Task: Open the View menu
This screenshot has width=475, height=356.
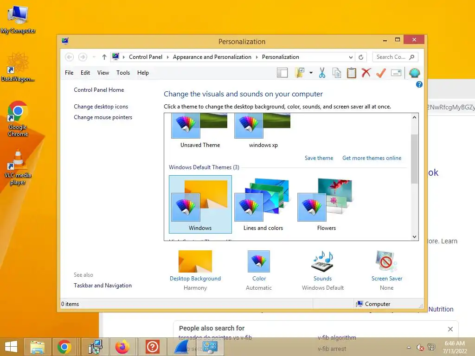Action: pos(103,73)
